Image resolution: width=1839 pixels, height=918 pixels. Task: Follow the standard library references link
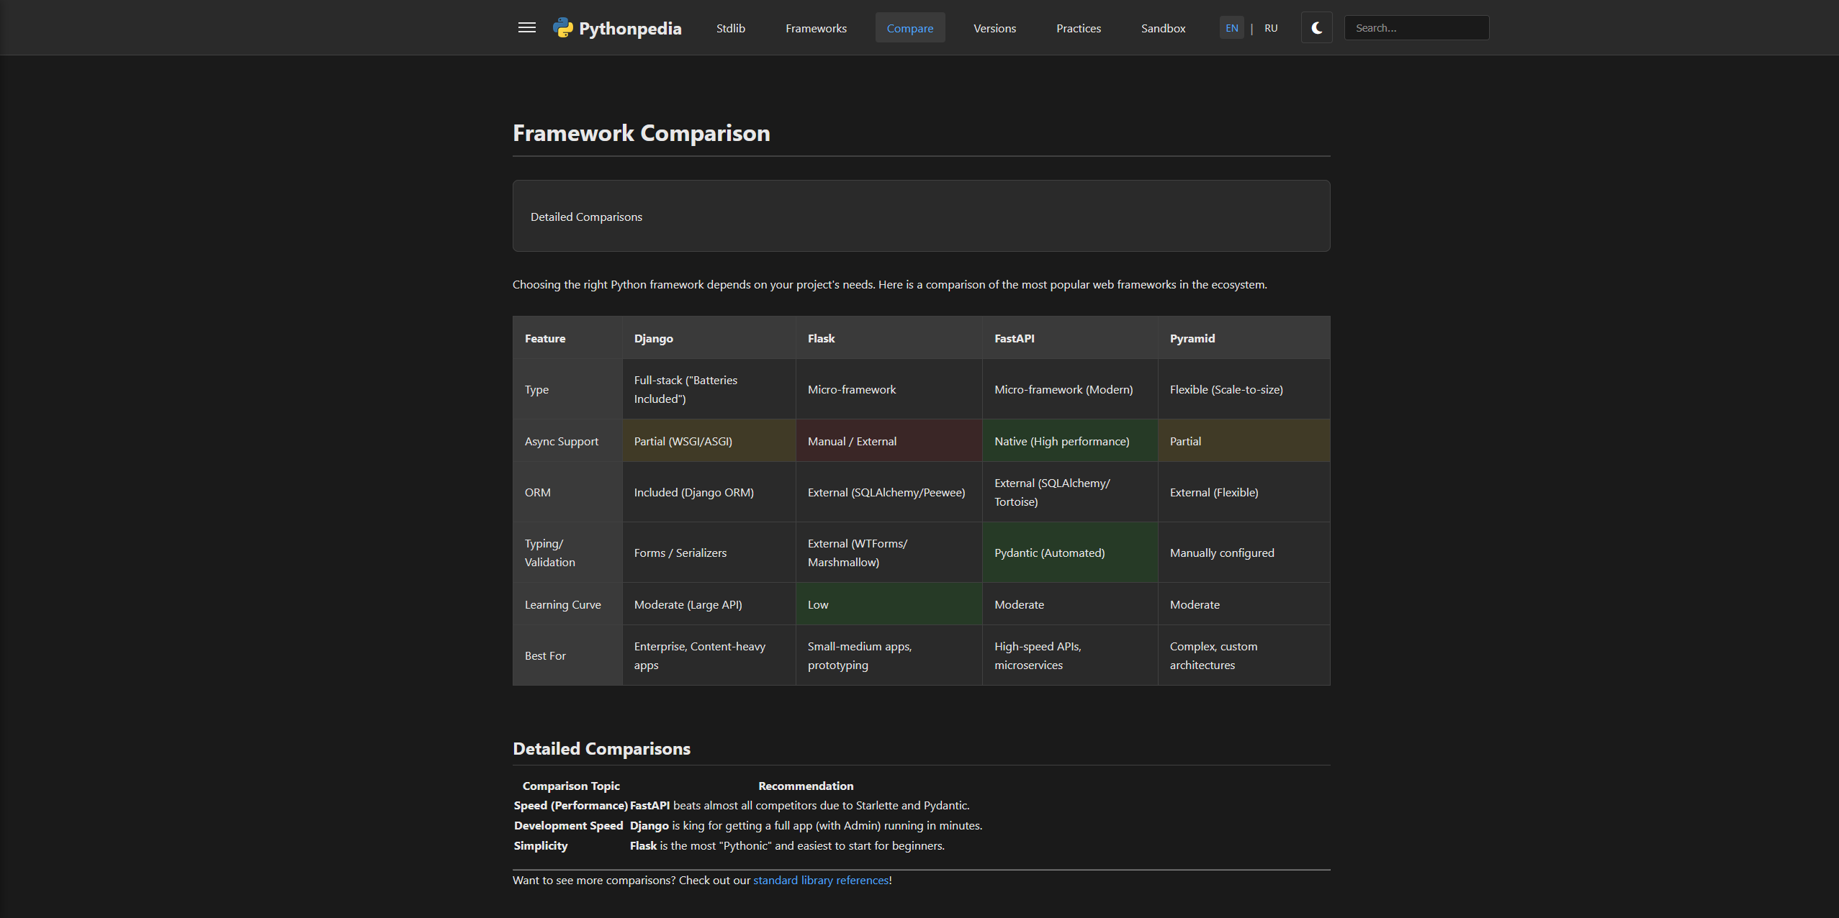(x=820, y=880)
